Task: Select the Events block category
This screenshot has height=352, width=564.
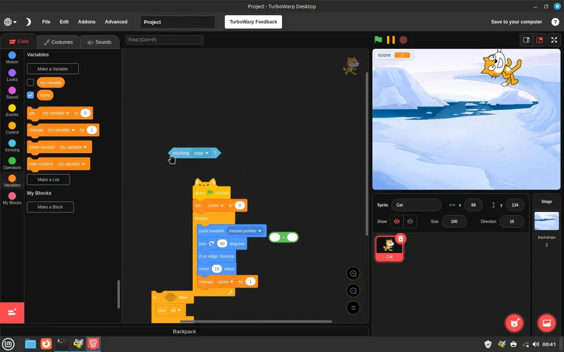Action: click(x=12, y=110)
